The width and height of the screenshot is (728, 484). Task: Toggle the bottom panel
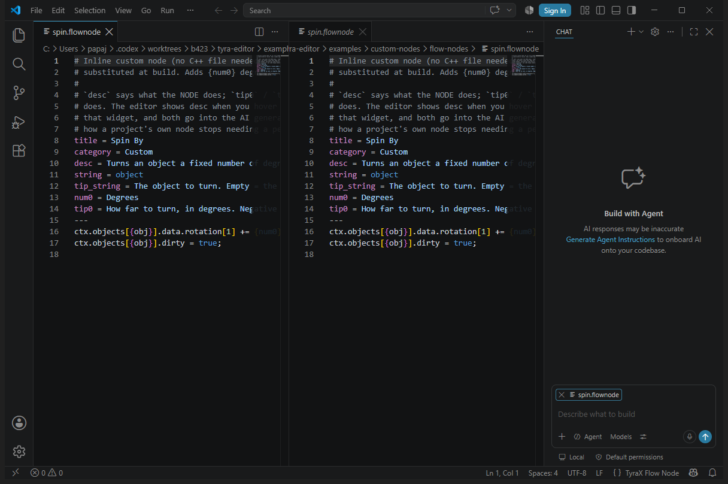[616, 10]
